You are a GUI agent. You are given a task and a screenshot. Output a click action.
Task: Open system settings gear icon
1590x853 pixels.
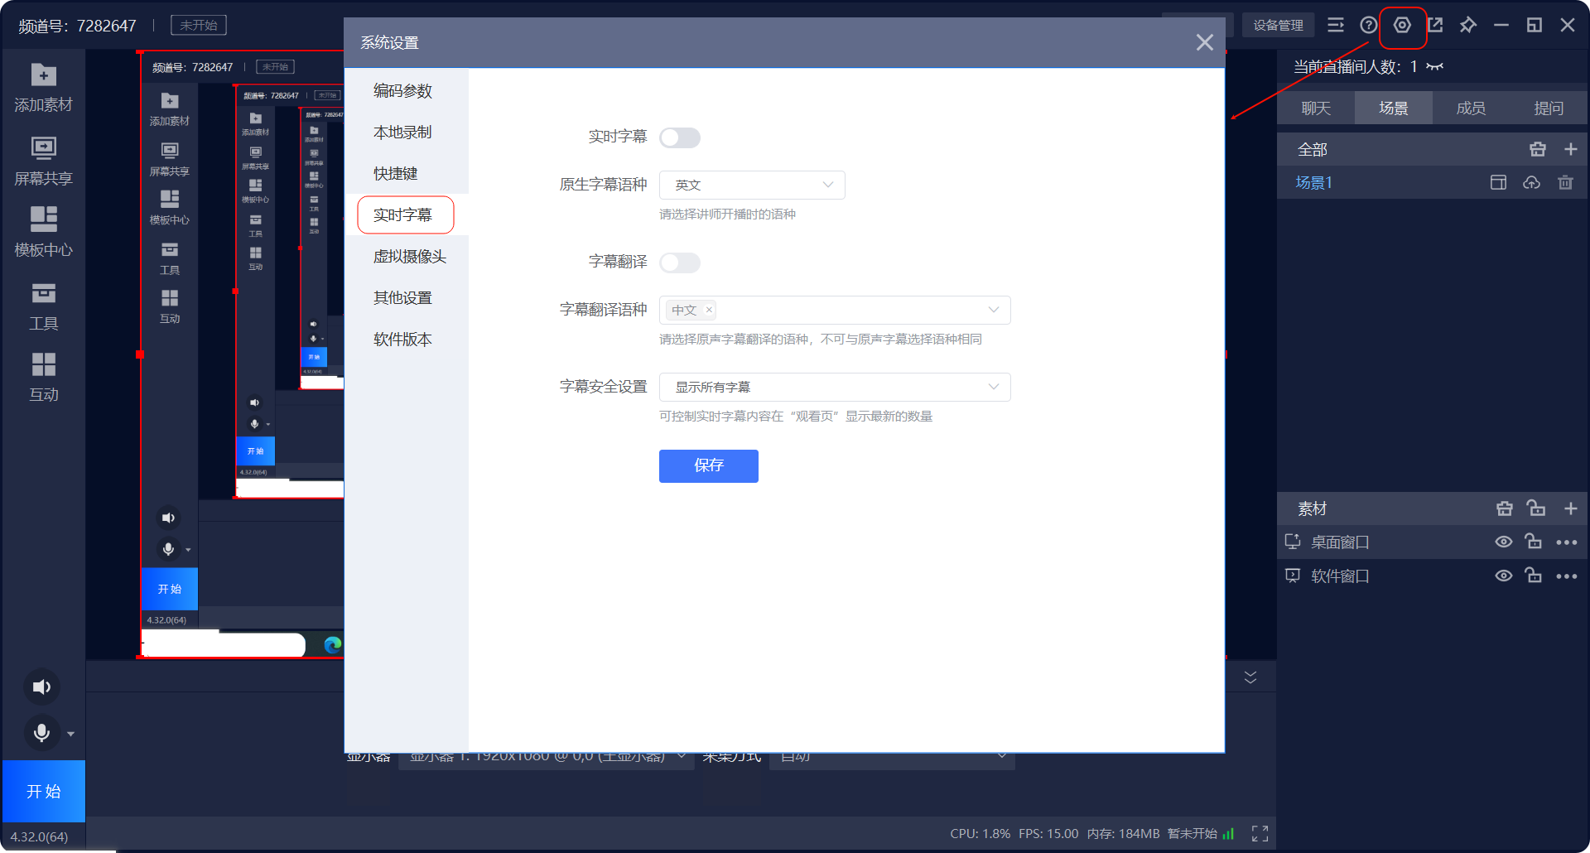click(1402, 25)
